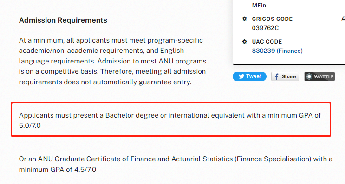The width and height of the screenshot is (345, 184).
Task: Click the gear icon beside CRICOS CODE
Action: click(x=244, y=19)
